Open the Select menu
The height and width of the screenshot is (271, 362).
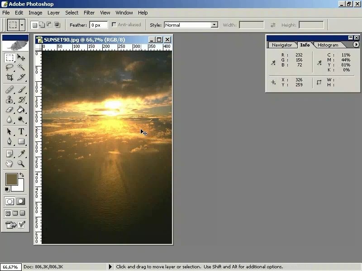click(x=72, y=13)
